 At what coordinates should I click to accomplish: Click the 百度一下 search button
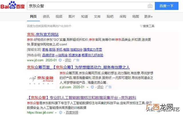click(166, 6)
